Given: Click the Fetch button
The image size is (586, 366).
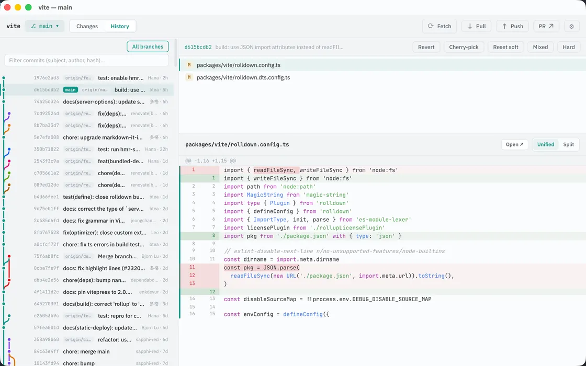Looking at the screenshot, I should pyautogui.click(x=439, y=26).
